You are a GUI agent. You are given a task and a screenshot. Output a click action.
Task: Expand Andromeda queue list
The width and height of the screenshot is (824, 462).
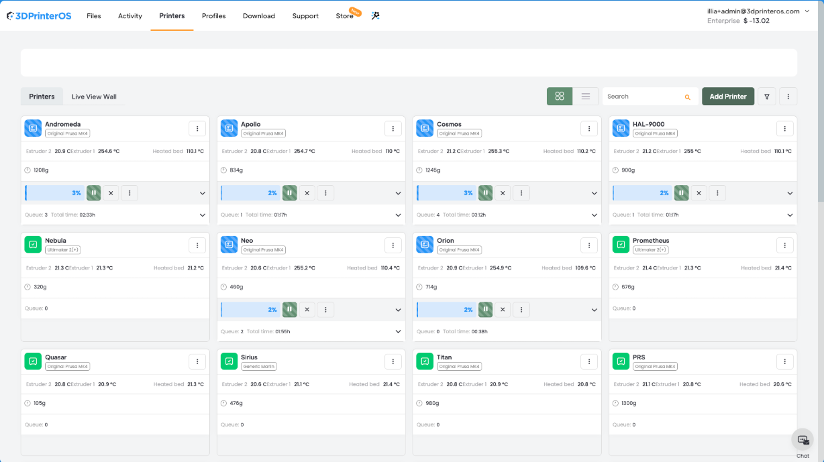[203, 215]
